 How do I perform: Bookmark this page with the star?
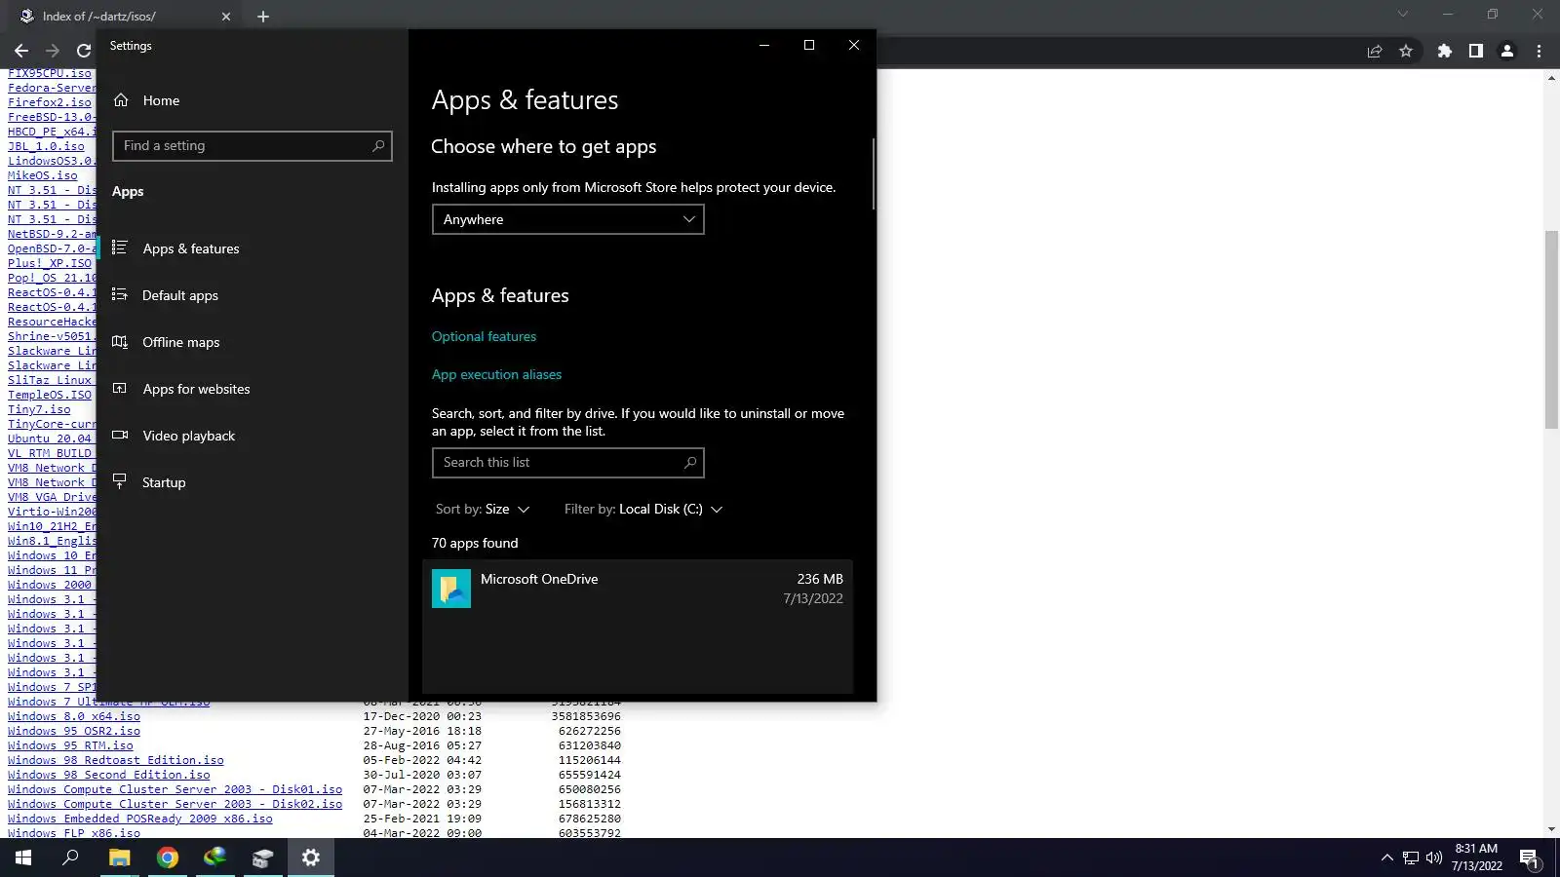1406,51
